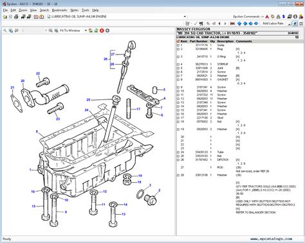305x243 pixels.
Task: Click the printer icon in the top toolbar
Action: (16, 17)
